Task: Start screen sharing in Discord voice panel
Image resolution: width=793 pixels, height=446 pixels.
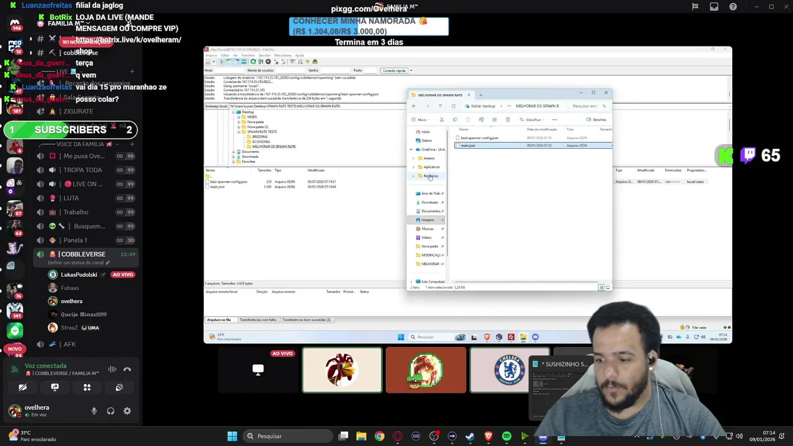Action: 55,387
